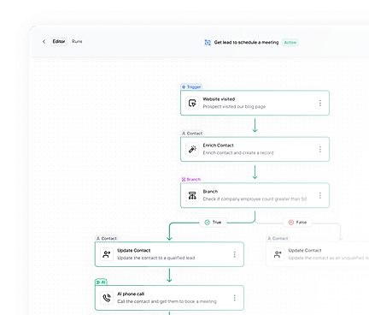369x315 pixels.
Task: Click 'Prospect visited our blog page' description
Action: coord(234,106)
